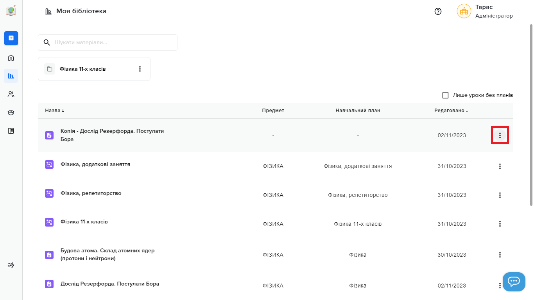Viewport: 534px width, 300px height.
Task: Open the users icon in the sidebar
Action: pos(11,94)
